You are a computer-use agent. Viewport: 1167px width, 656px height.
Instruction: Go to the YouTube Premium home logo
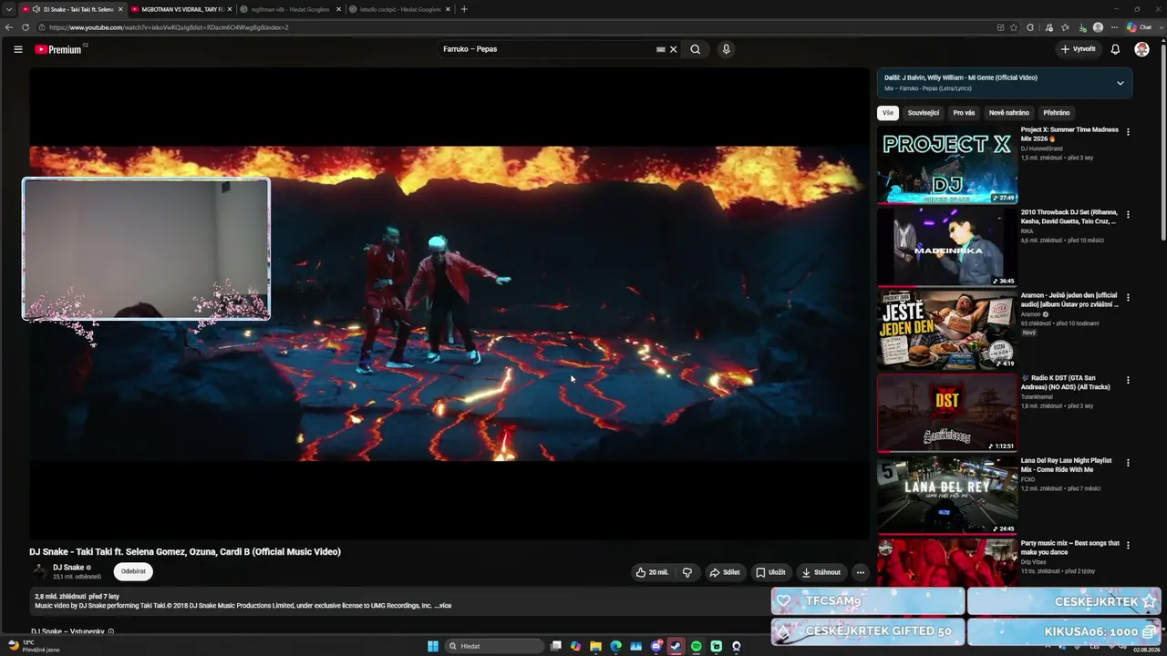(x=60, y=49)
